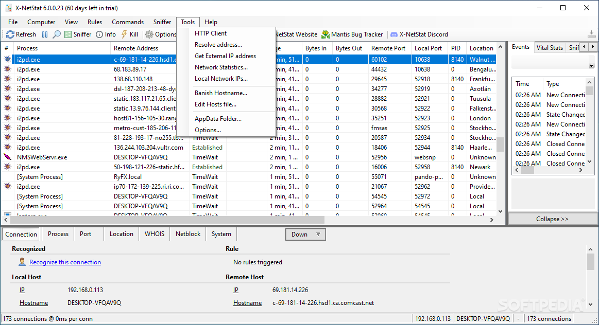
Task: Sort by the Process column header
Action: click(62, 48)
